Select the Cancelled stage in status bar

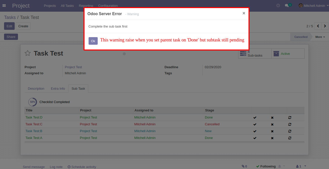tap(301, 37)
